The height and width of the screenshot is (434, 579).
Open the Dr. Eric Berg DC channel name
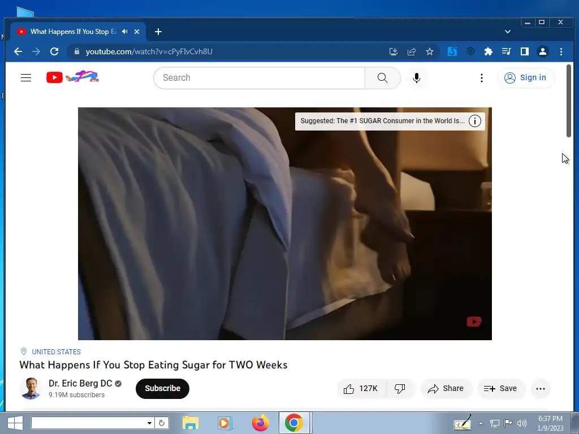click(x=80, y=384)
